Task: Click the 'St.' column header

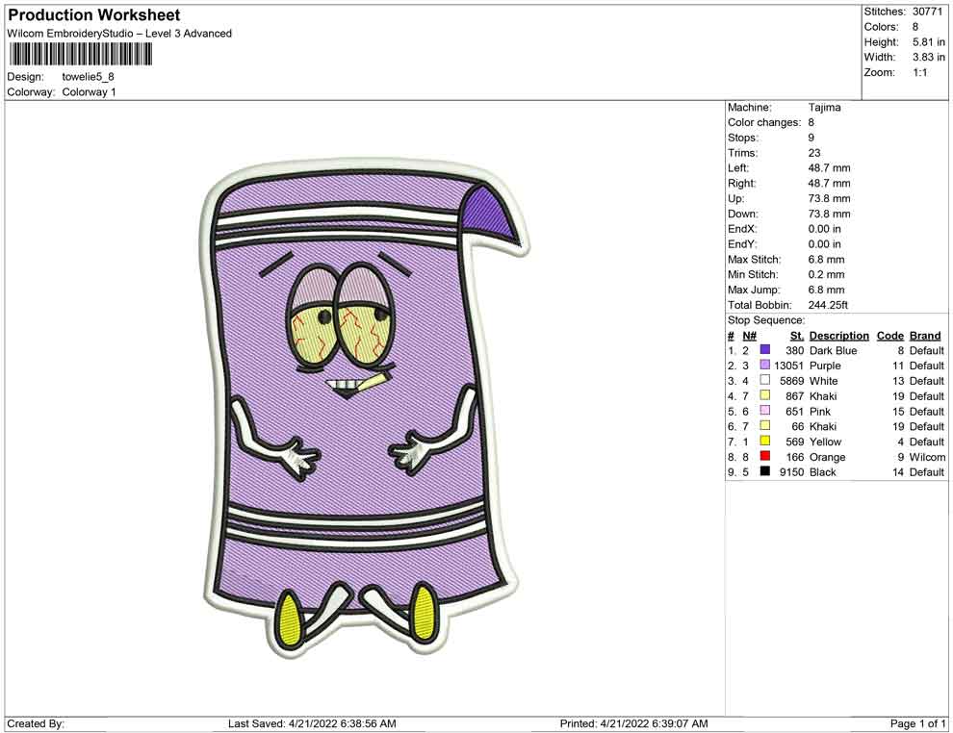Action: click(797, 336)
